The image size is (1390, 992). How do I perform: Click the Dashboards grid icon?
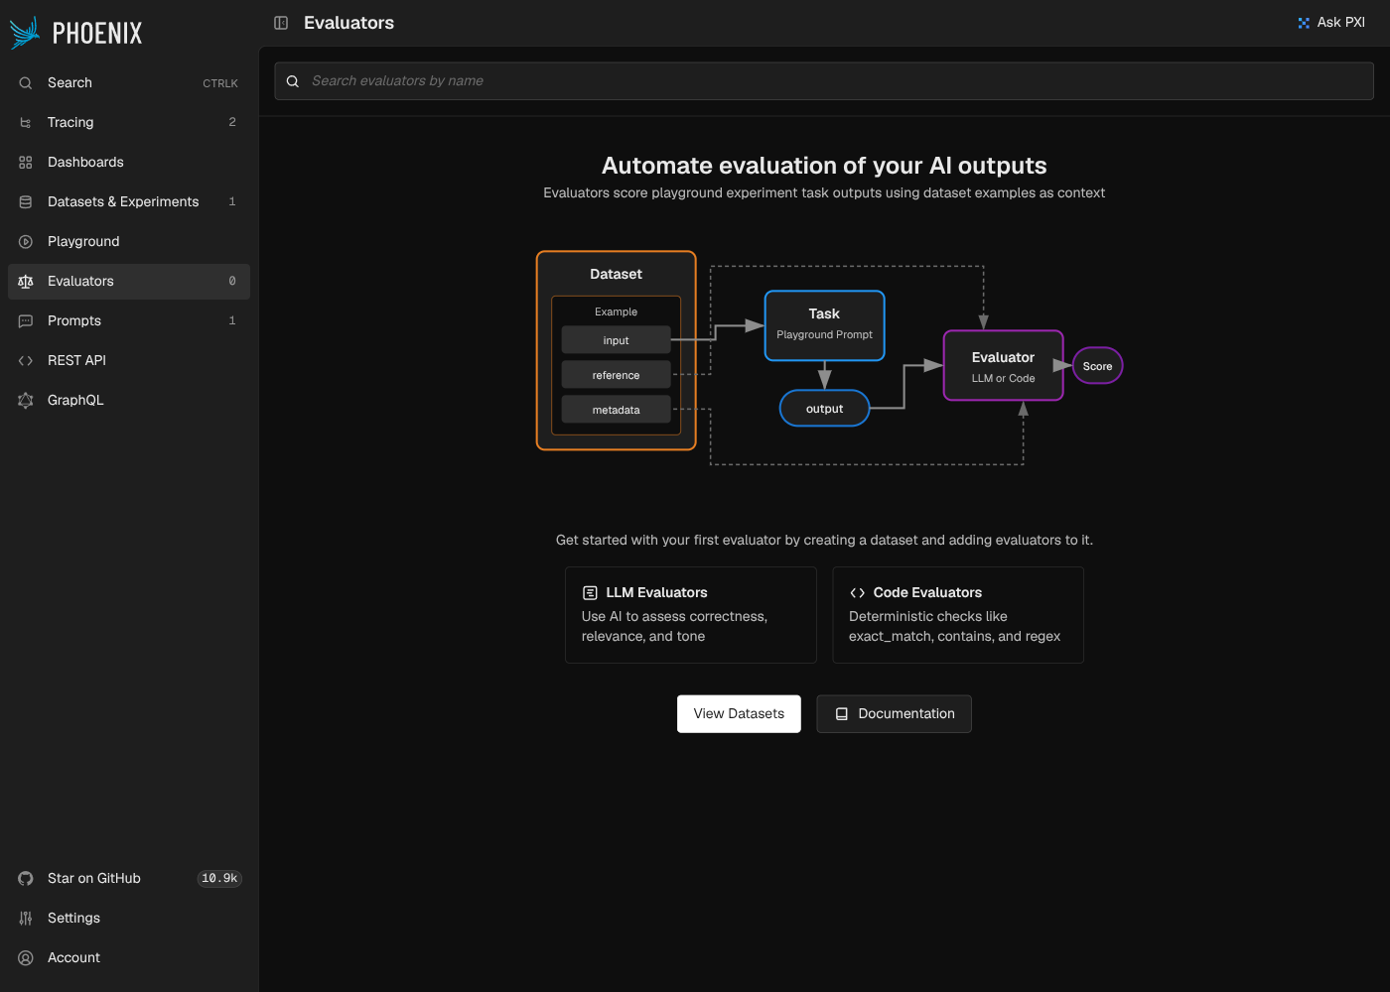click(x=26, y=163)
